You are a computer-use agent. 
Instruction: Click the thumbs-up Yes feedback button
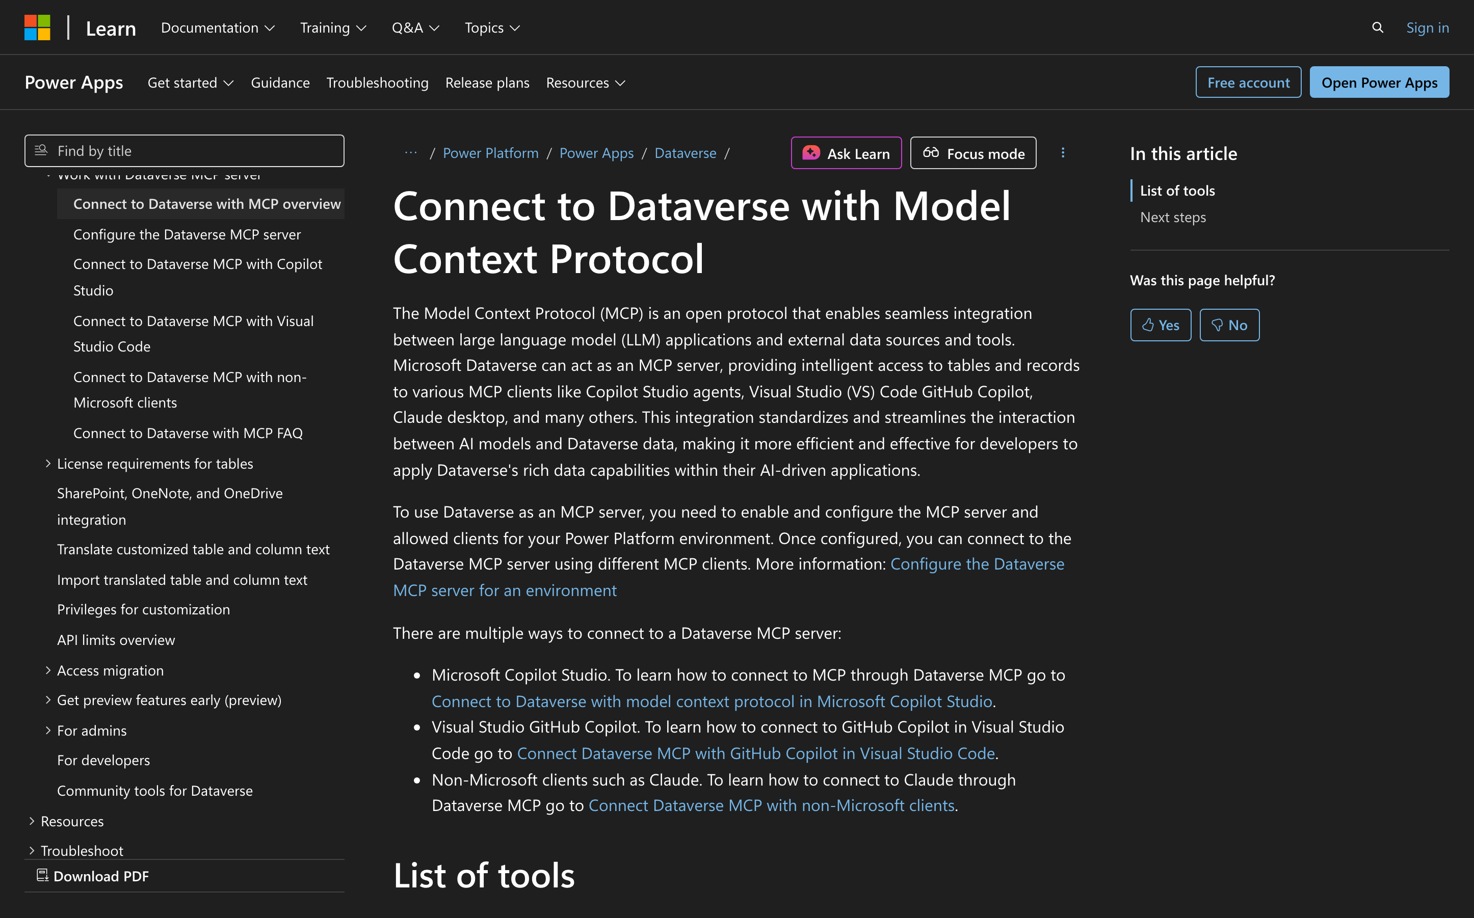pos(1160,325)
